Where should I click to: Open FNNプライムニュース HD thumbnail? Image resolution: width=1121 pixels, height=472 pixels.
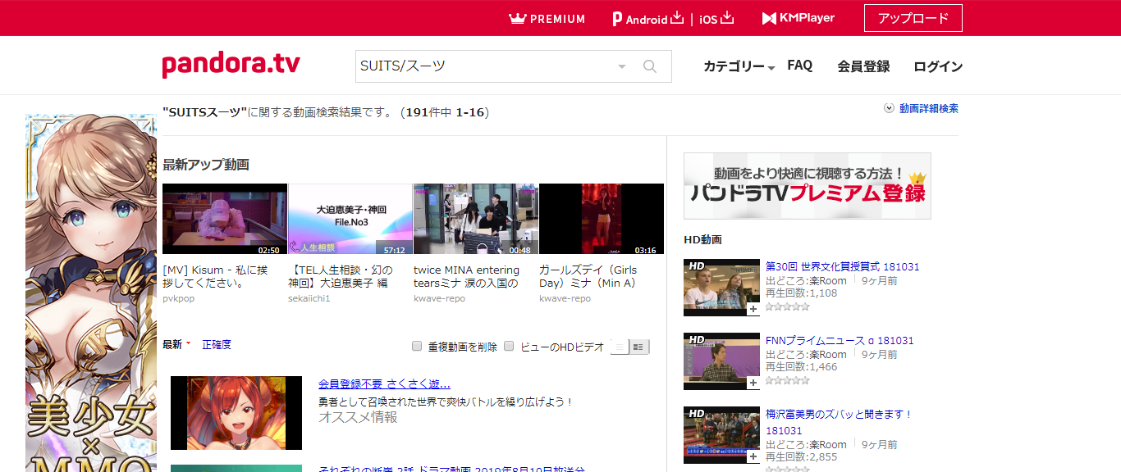pos(722,361)
